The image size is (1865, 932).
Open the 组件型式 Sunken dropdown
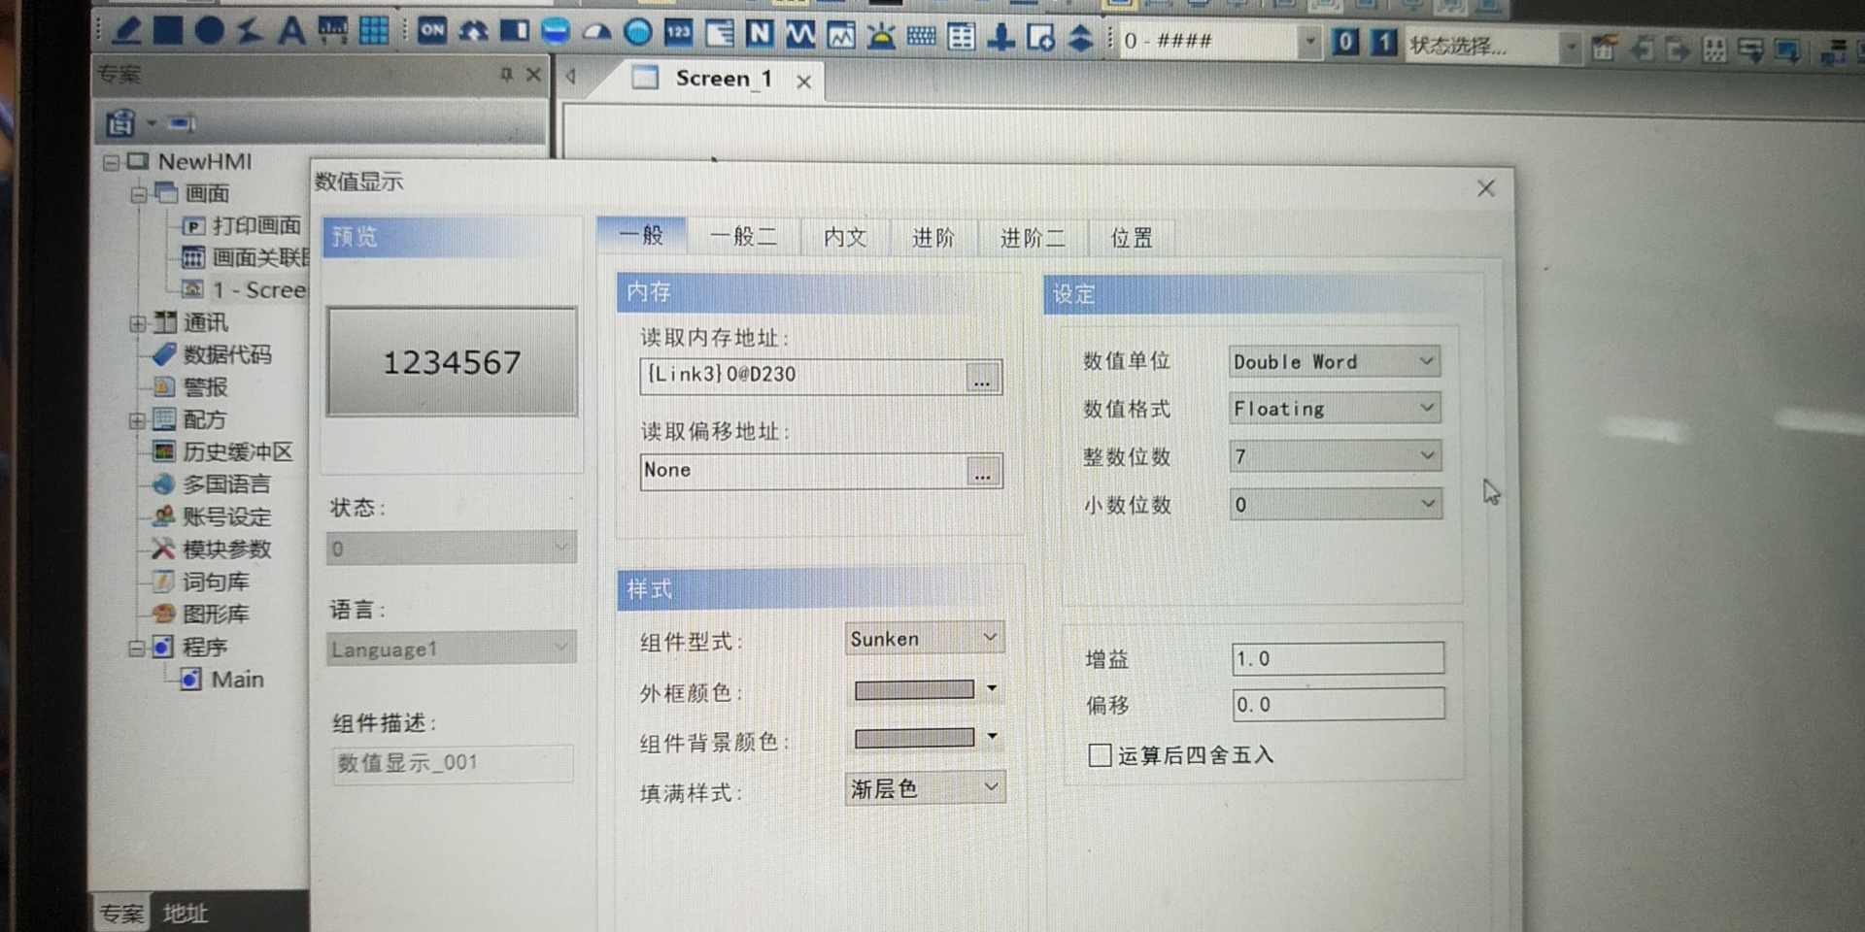924,639
